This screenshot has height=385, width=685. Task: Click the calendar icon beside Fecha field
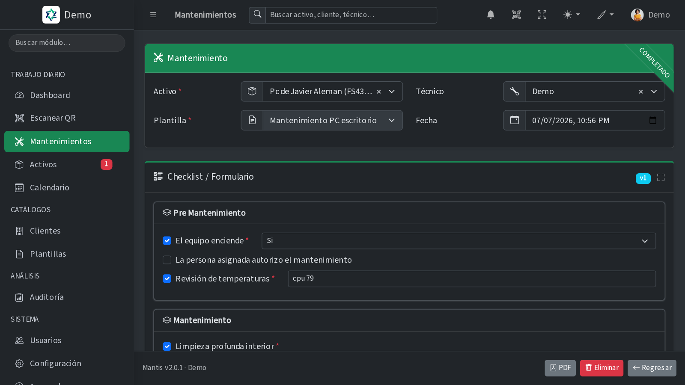514,120
